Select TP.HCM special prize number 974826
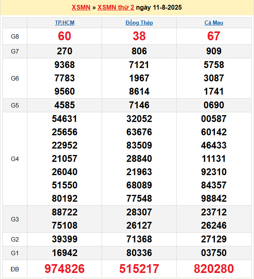This screenshot has width=254, height=279. [x=65, y=269]
